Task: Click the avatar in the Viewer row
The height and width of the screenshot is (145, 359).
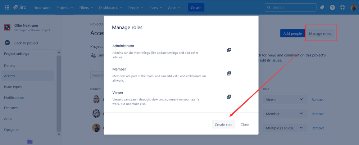Action: click(96, 100)
